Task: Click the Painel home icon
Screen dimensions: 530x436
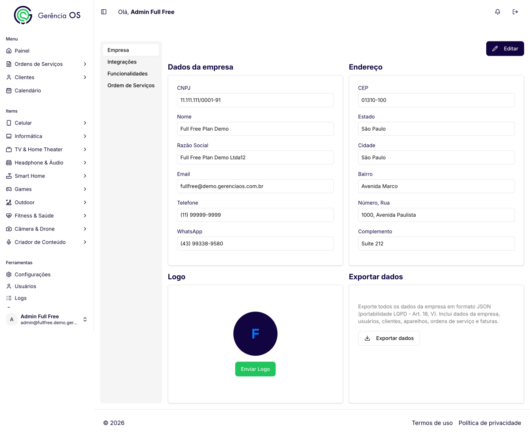Action: coord(9,51)
